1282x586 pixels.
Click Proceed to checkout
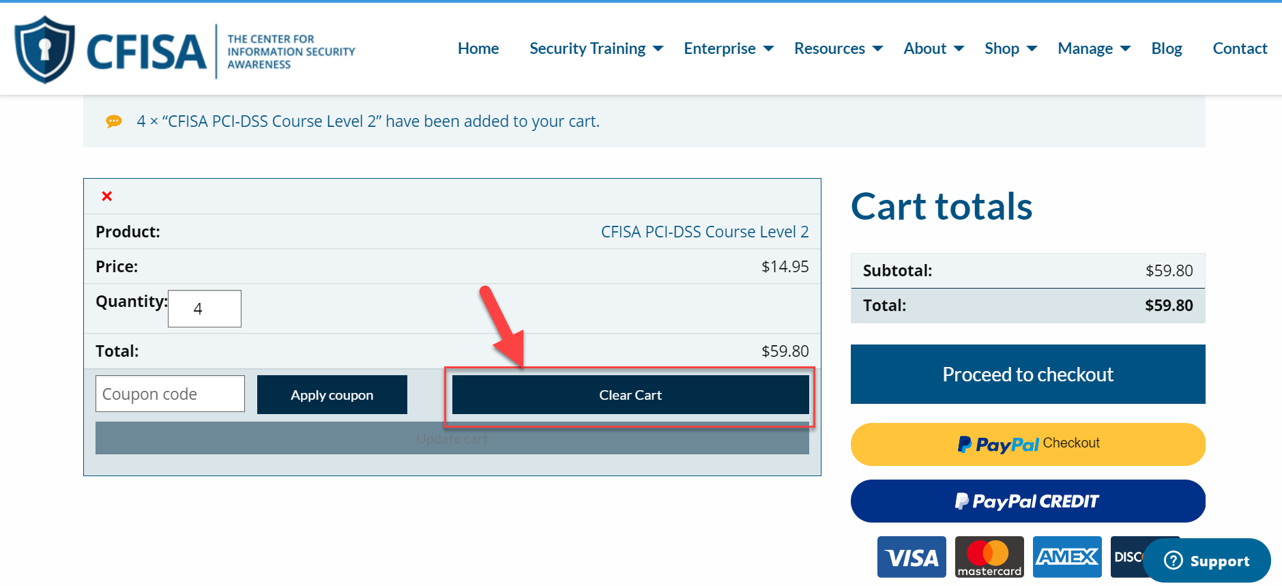(1028, 375)
